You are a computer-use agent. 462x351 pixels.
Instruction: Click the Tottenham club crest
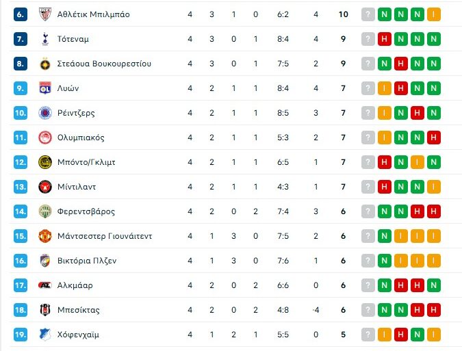tap(45, 39)
